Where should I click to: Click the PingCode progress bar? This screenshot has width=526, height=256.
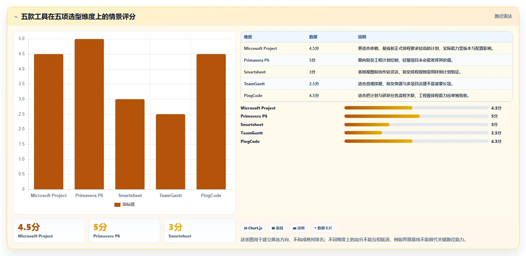[x=416, y=141]
